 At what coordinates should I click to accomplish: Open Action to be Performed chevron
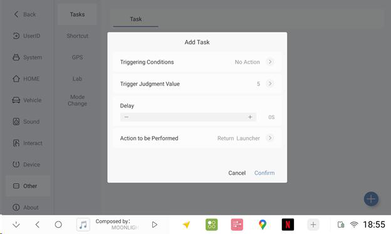pos(270,138)
